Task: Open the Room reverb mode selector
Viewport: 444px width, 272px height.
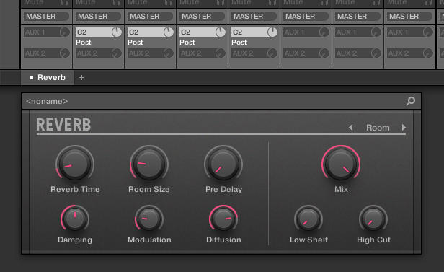Action: pos(378,128)
